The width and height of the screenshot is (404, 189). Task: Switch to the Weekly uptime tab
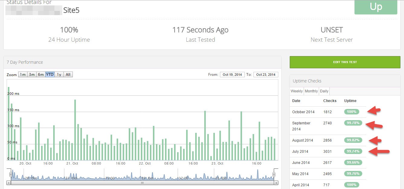coord(297,91)
